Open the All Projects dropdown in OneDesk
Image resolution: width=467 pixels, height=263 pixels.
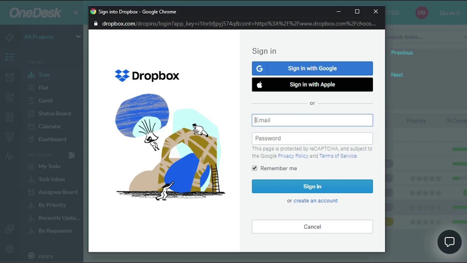(x=53, y=37)
